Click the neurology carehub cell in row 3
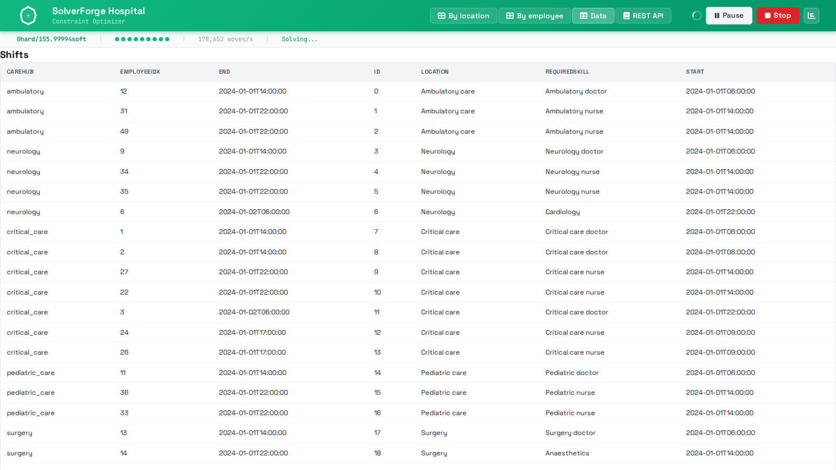Viewport: 836px width, 470px height. (24, 151)
